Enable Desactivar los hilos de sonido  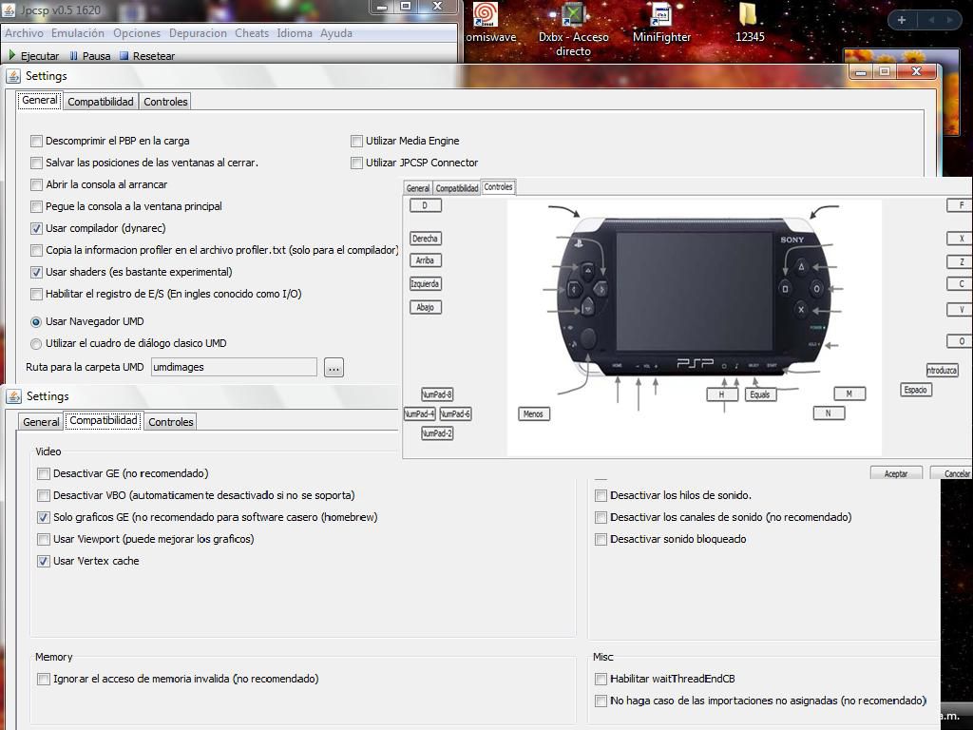tap(601, 495)
